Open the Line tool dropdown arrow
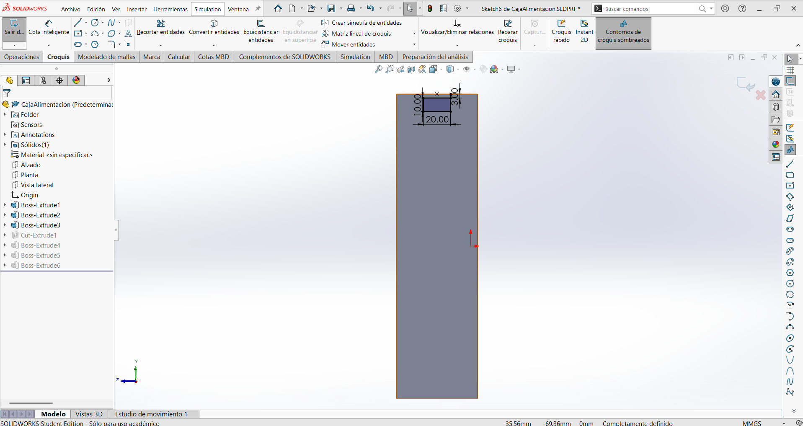Viewport: 803px width, 426px height. click(x=86, y=23)
